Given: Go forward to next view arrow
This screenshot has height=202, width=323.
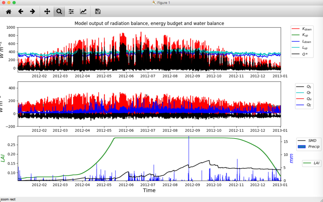Looking at the screenshot, I should 32,11.
